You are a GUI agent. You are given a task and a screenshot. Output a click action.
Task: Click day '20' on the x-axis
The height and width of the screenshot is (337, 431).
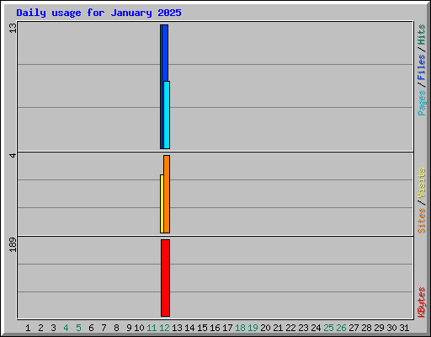pyautogui.click(x=265, y=328)
